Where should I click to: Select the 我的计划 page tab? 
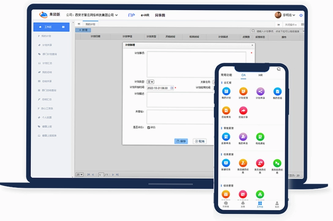click(90, 24)
